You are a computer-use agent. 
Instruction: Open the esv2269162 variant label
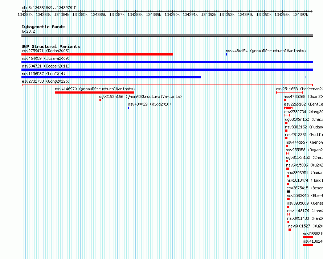(x=303, y=104)
